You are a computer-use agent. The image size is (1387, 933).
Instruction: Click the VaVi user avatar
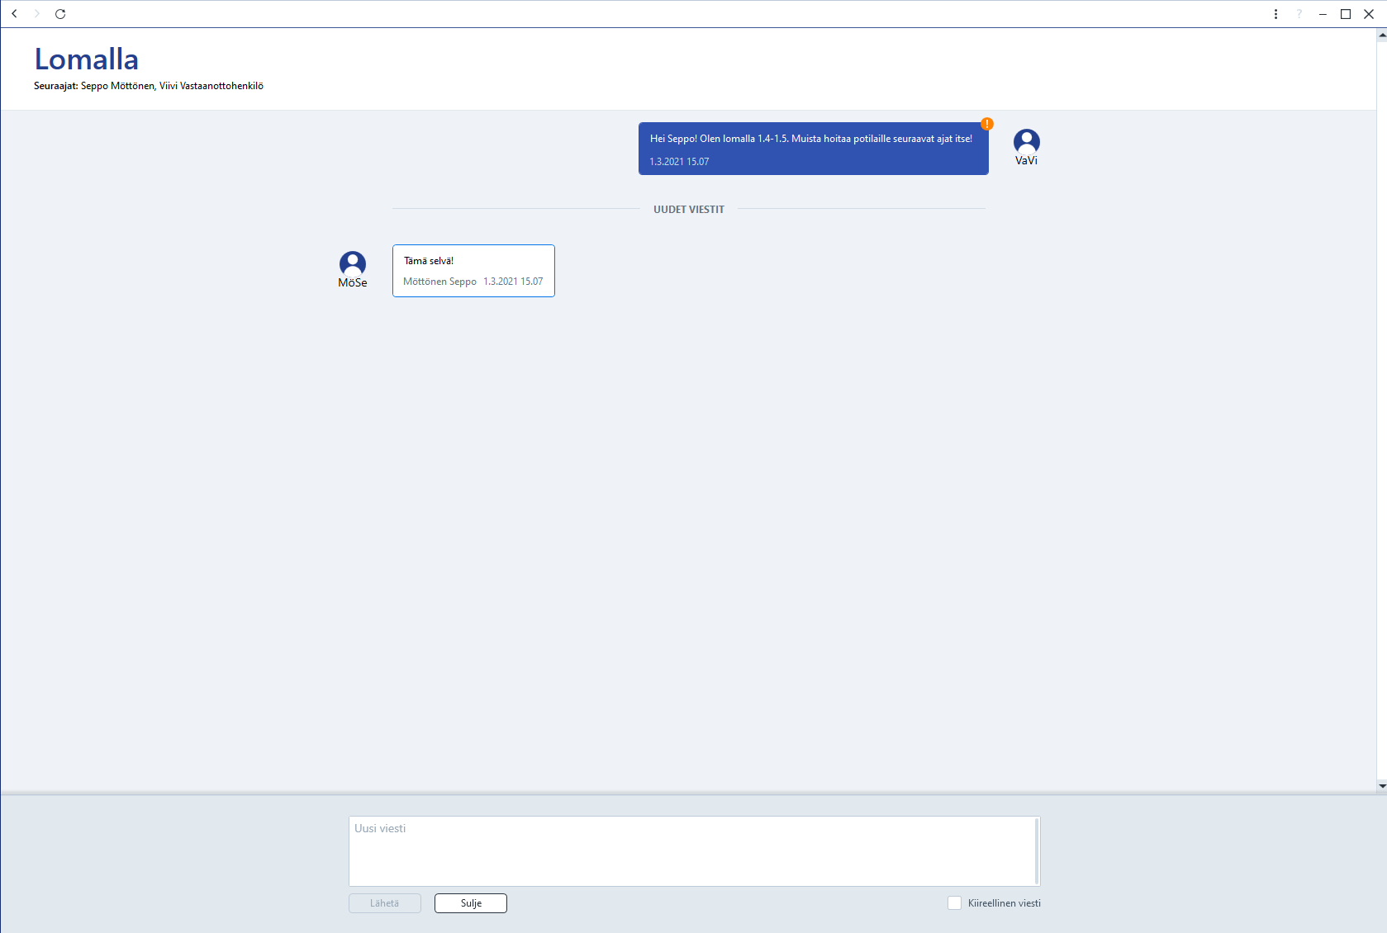tap(1027, 141)
